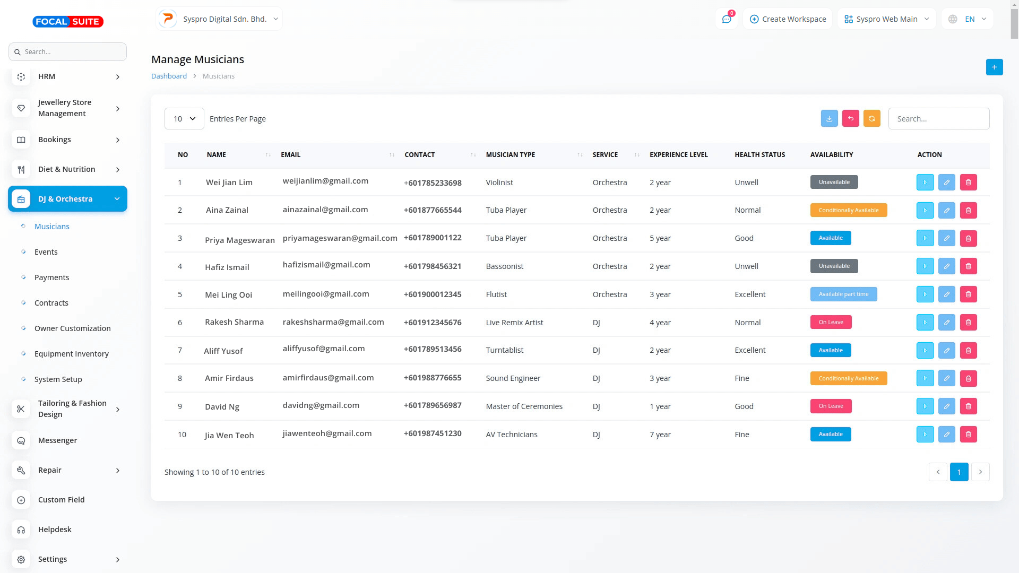Delete the Wei Jian Lim row
This screenshot has width=1019, height=573.
point(968,183)
